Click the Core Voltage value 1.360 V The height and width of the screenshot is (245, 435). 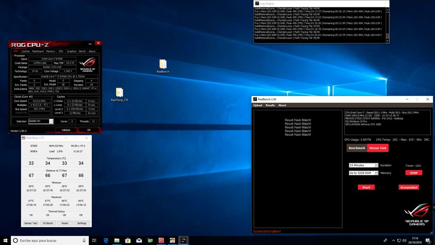[68, 71]
